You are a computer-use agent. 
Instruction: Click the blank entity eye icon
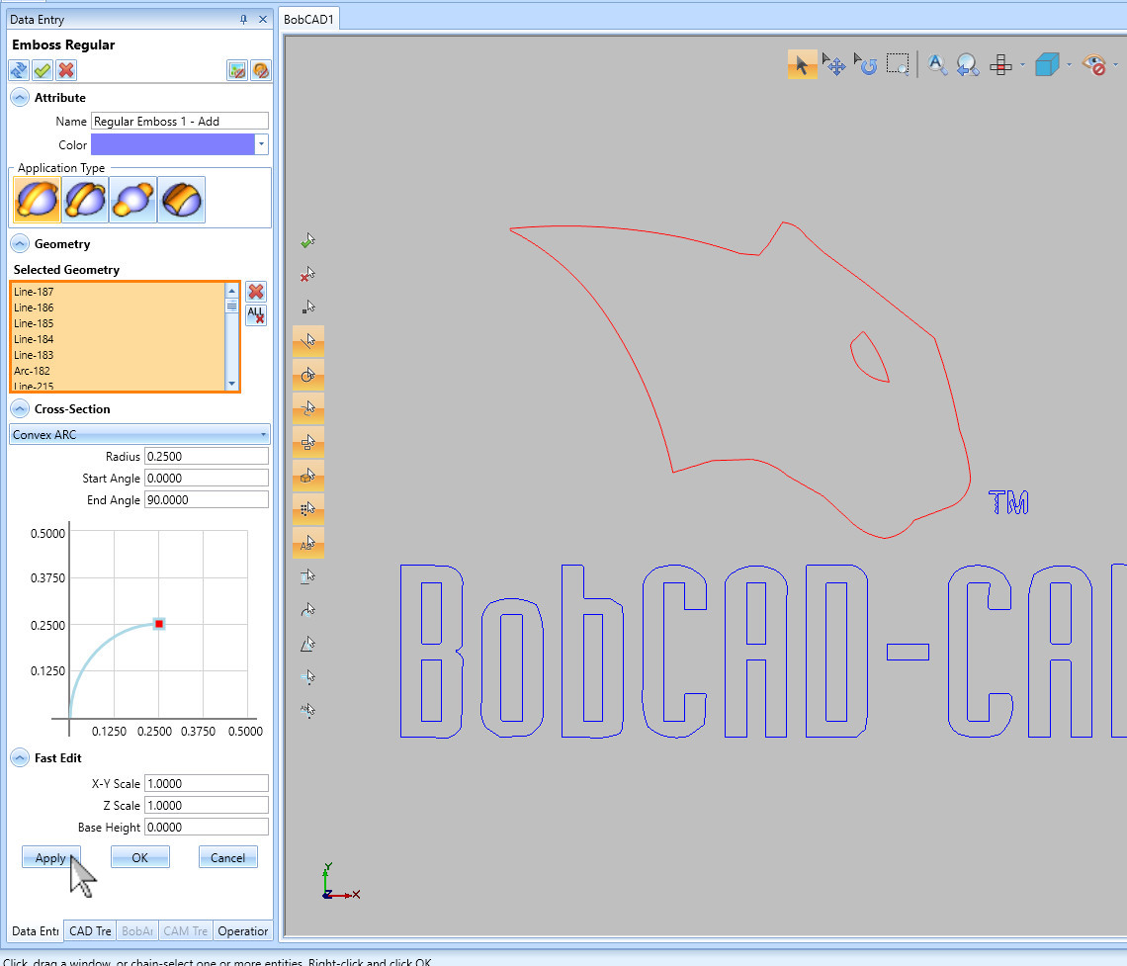(x=1094, y=64)
